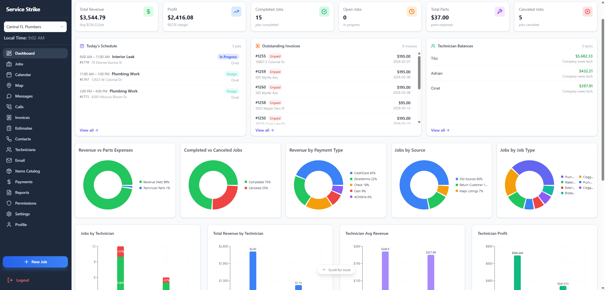This screenshot has width=605, height=290.
Task: Select Tito's technician balance row
Action: pyautogui.click(x=511, y=59)
